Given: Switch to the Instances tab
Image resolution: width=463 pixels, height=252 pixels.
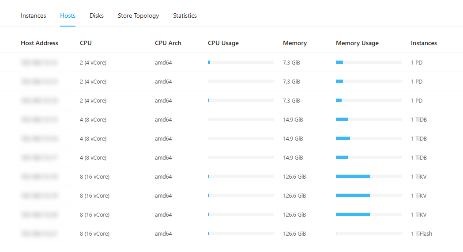Looking at the screenshot, I should 33,15.
